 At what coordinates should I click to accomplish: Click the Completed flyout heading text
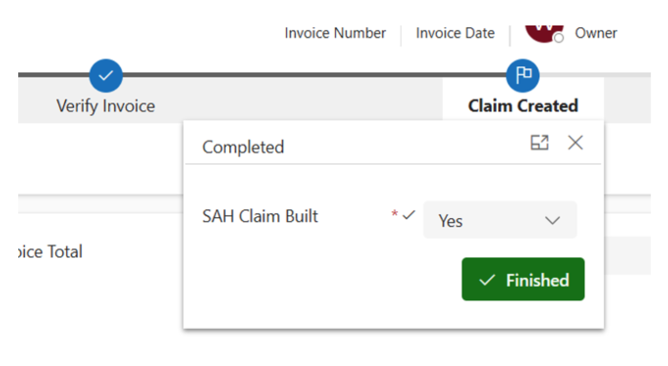pyautogui.click(x=243, y=147)
